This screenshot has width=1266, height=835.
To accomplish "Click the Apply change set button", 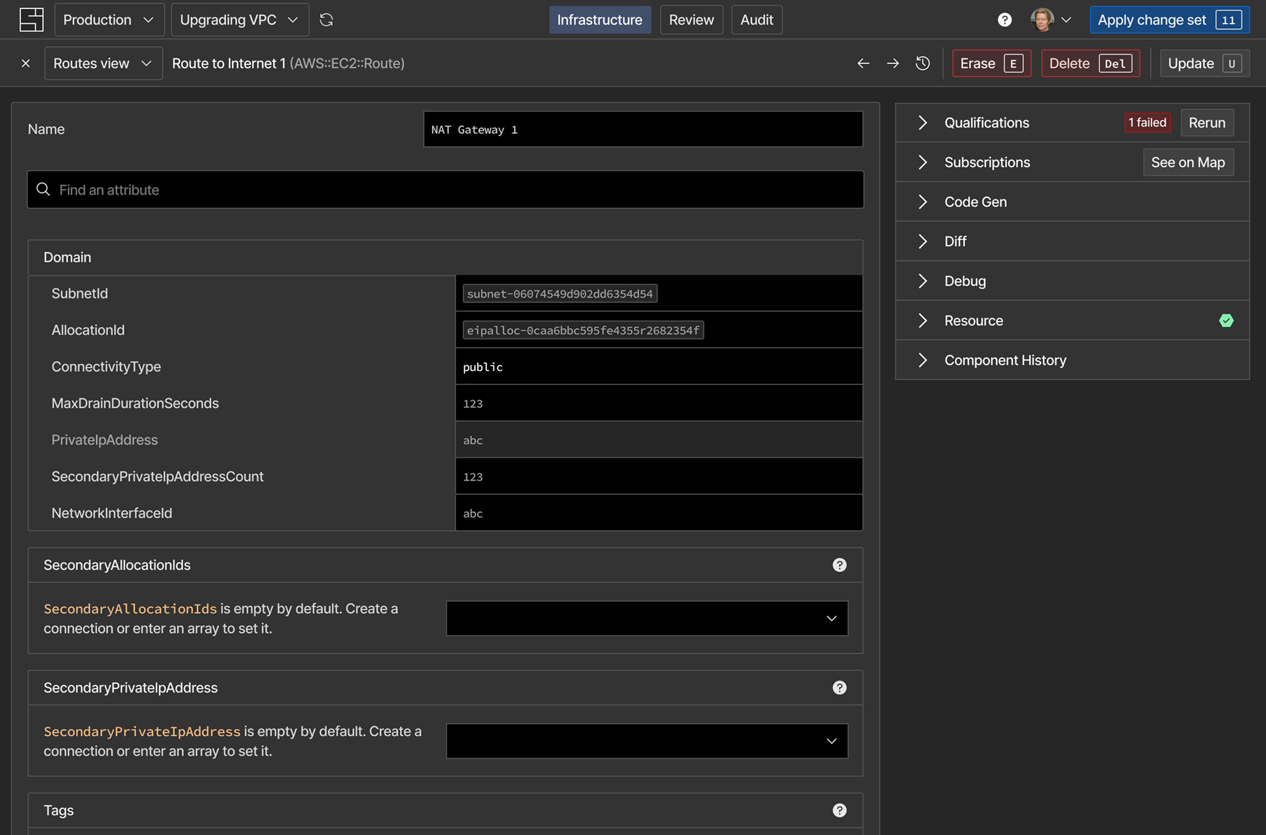I will [1169, 20].
